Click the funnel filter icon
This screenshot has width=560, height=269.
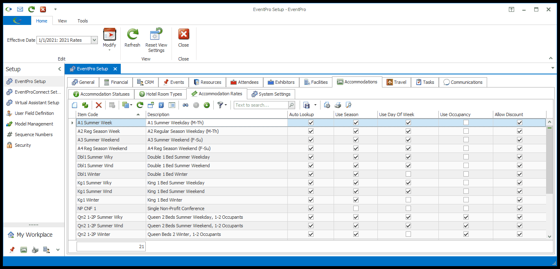click(220, 105)
